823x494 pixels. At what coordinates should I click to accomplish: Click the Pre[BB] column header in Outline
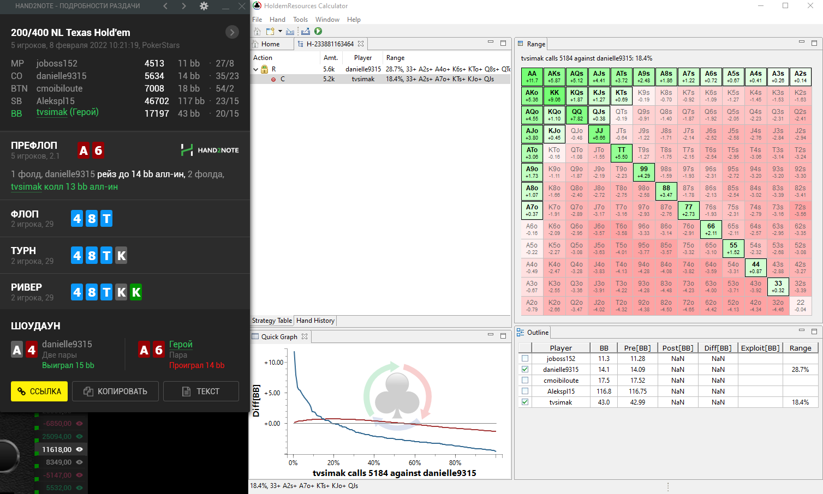637,348
